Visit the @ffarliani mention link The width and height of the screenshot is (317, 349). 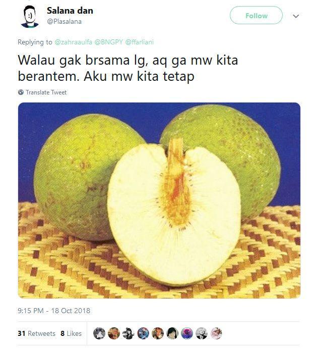(x=140, y=42)
